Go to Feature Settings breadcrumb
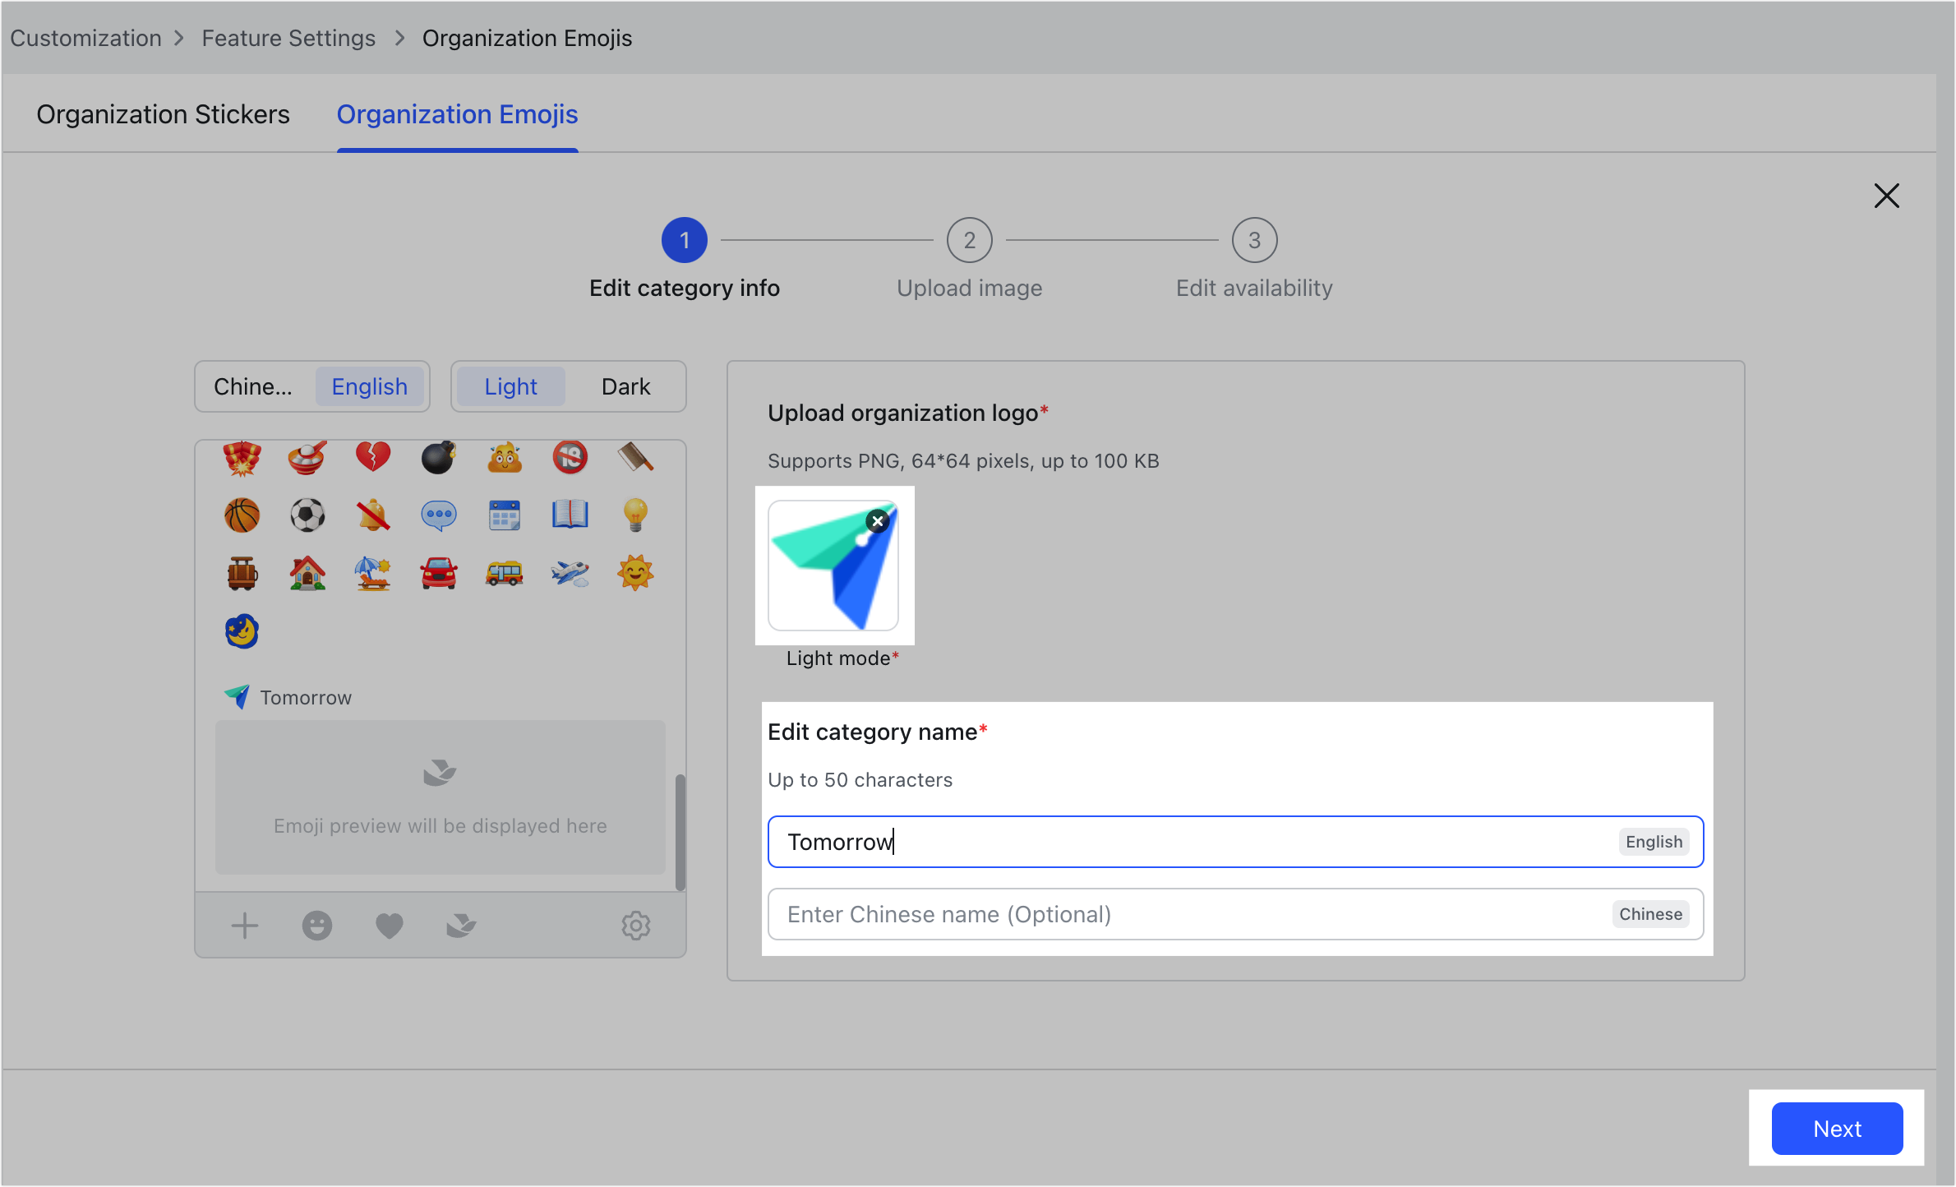This screenshot has width=1956, height=1187. click(x=288, y=38)
